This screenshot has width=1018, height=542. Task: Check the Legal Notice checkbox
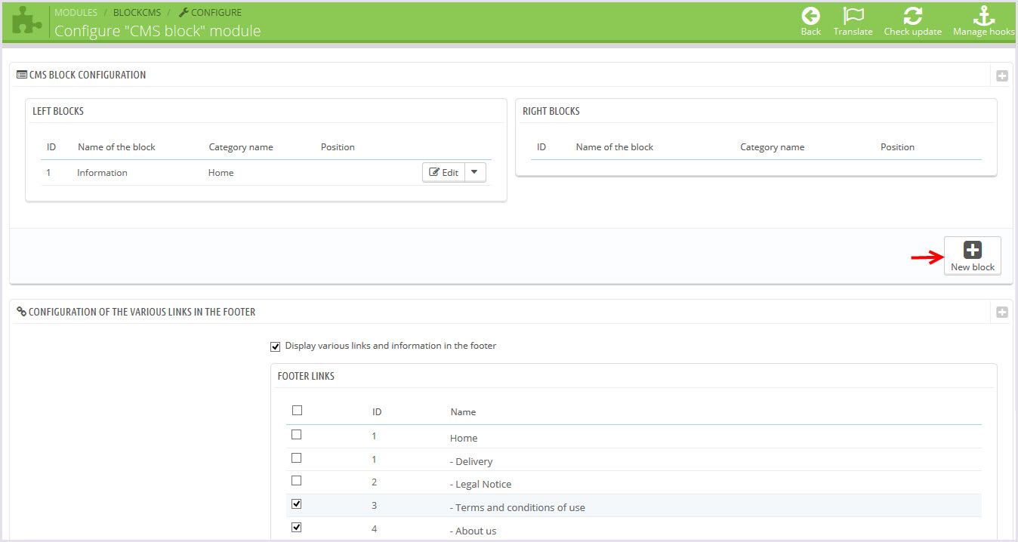297,481
